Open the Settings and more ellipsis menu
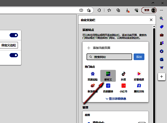The width and height of the screenshot is (167, 123). [162, 10]
